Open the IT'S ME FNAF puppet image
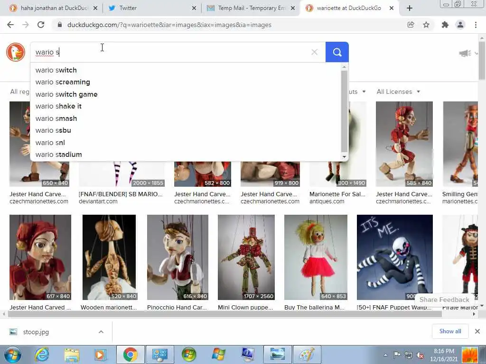Screen dimensions: 486x364 (394, 257)
